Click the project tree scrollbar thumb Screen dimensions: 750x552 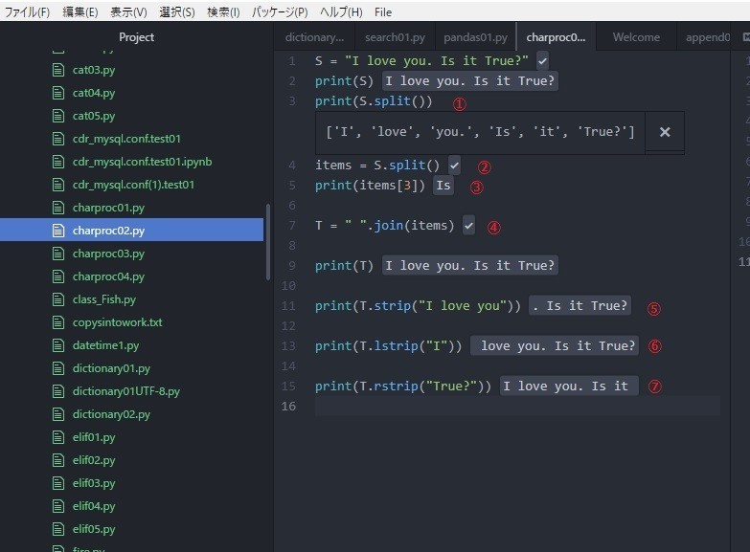click(268, 242)
